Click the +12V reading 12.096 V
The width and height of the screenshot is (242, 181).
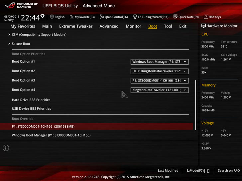pos(207,135)
